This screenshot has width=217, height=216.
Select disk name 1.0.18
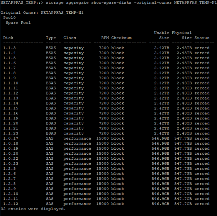point(11,144)
